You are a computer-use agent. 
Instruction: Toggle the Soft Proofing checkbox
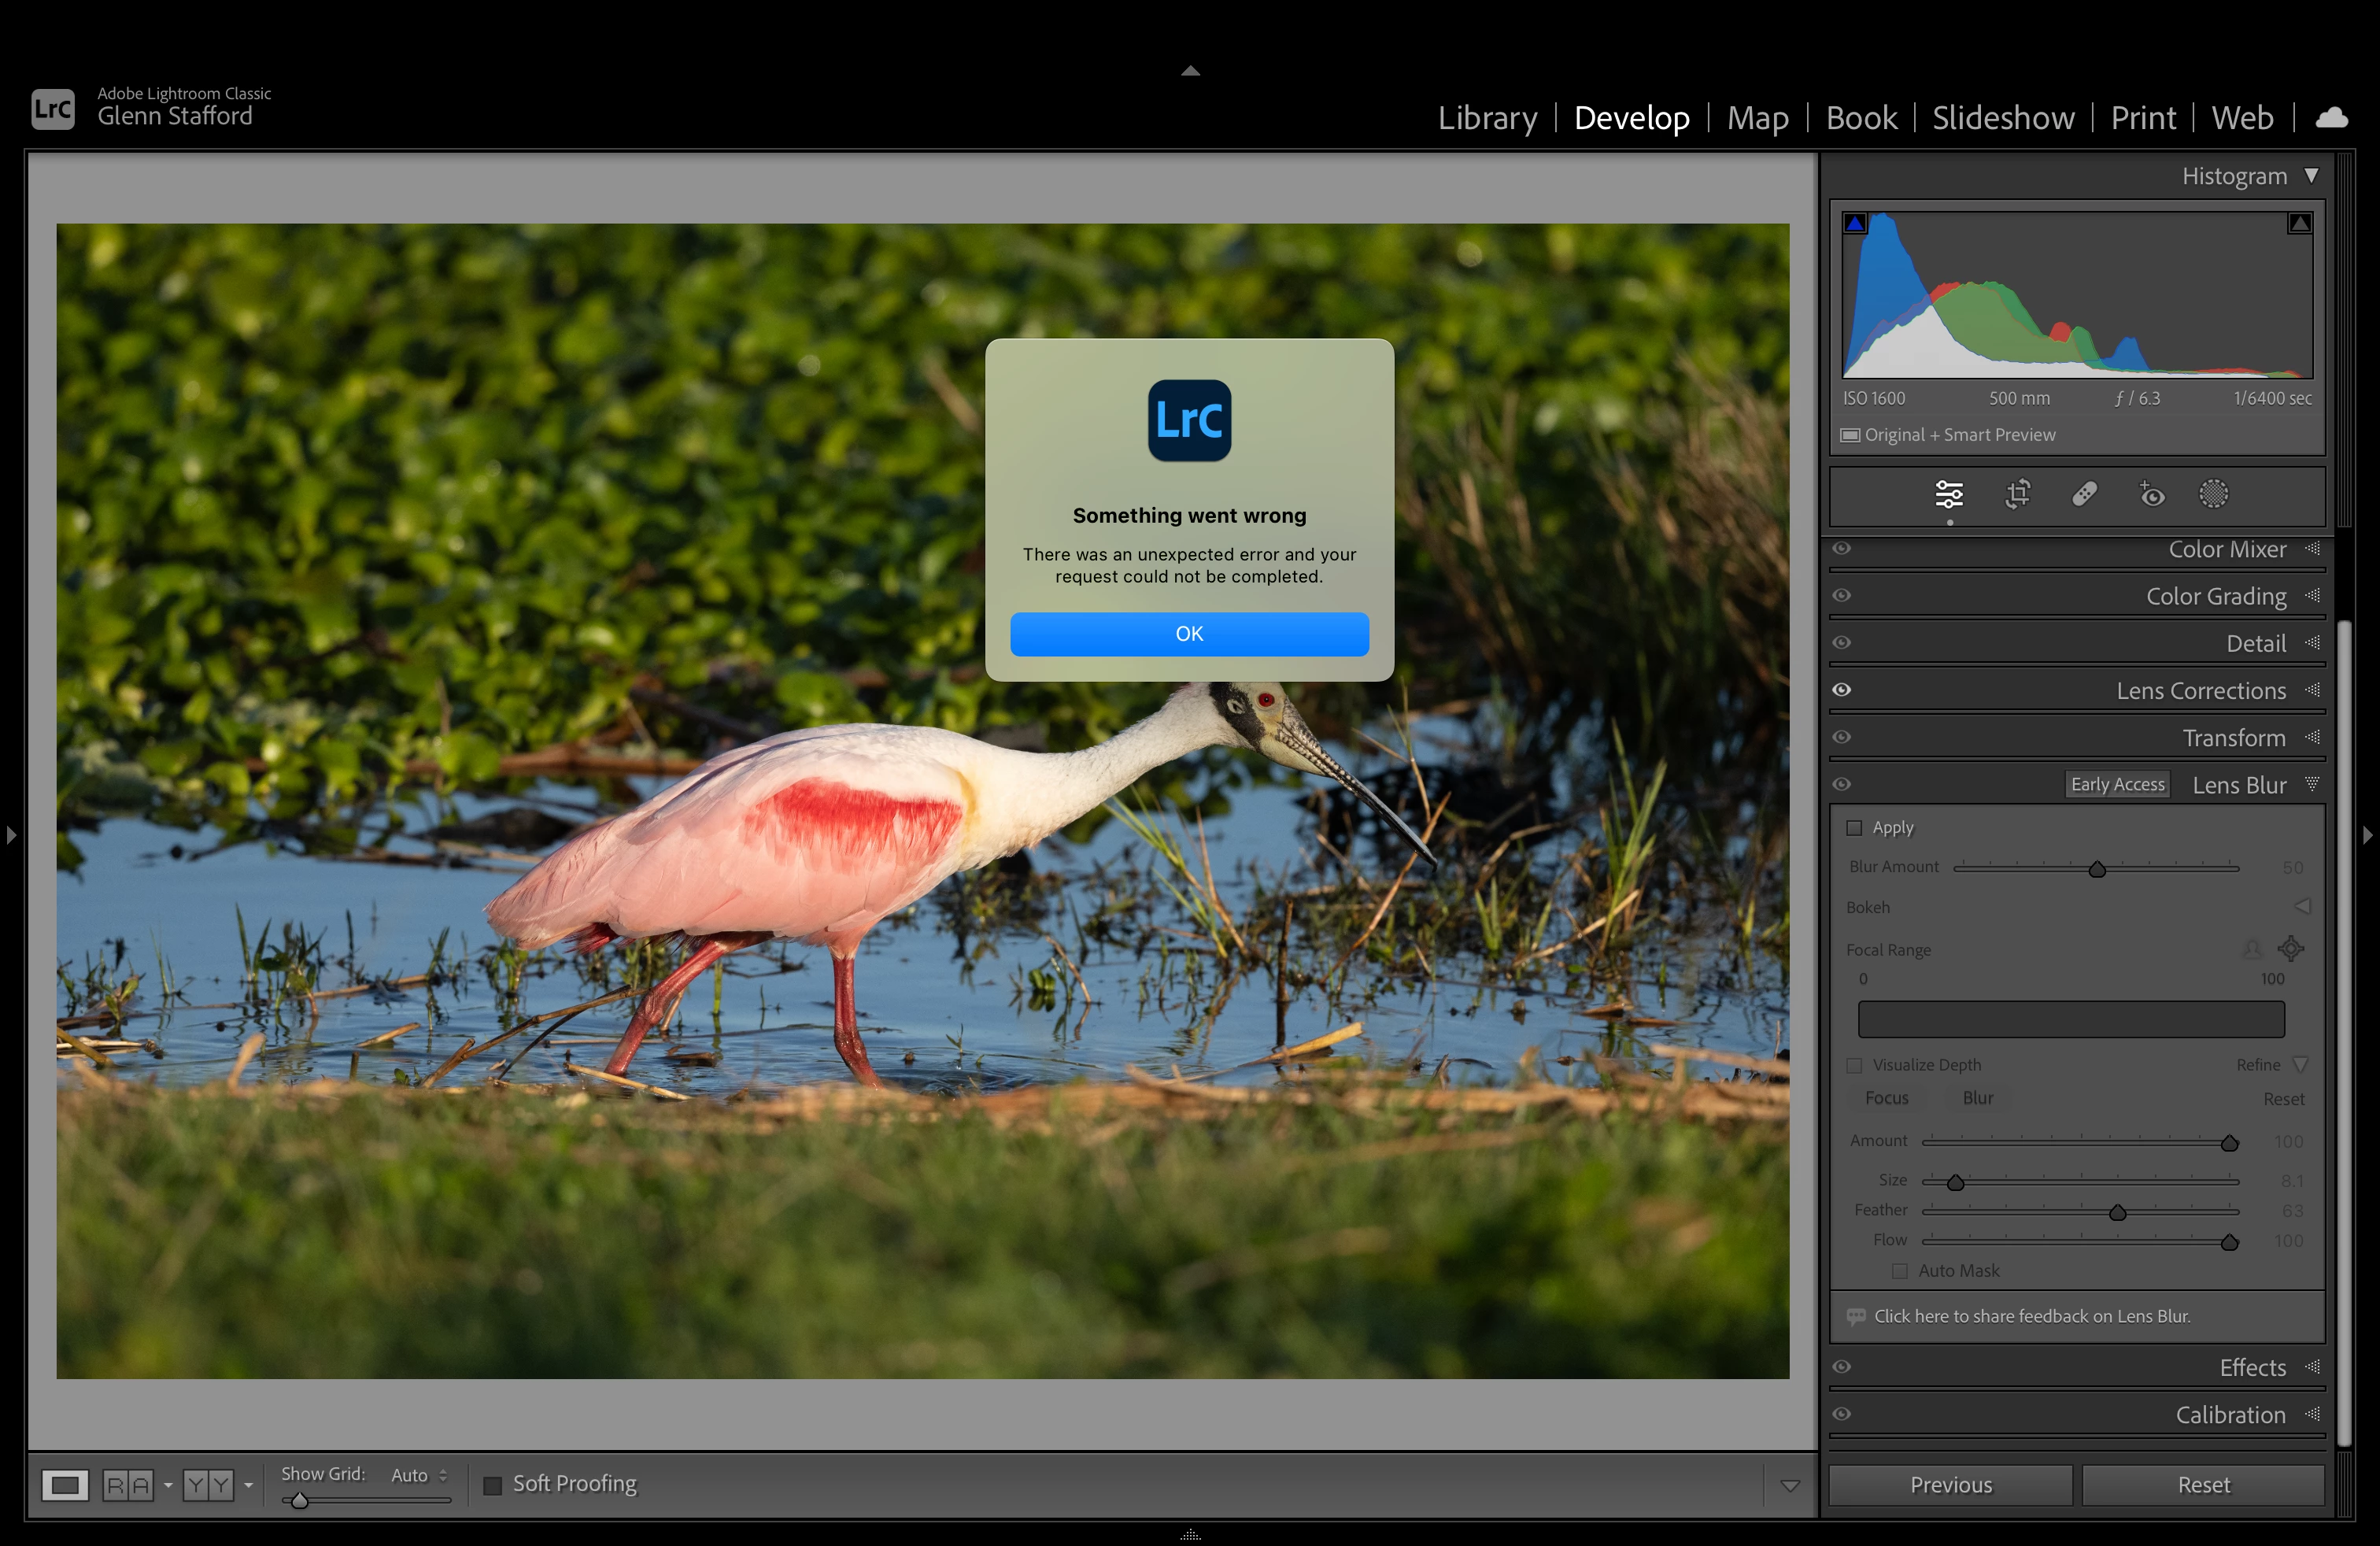(x=493, y=1485)
